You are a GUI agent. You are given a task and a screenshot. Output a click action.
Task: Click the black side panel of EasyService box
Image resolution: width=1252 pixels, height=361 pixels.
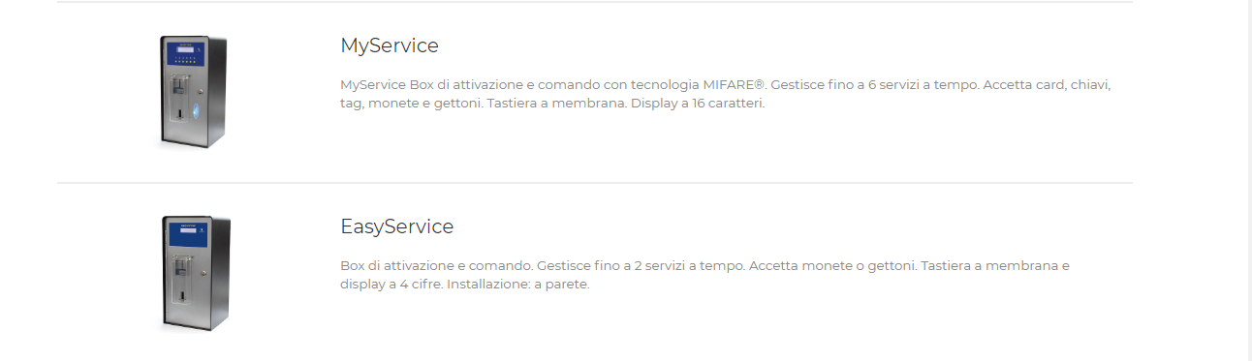pos(219,275)
